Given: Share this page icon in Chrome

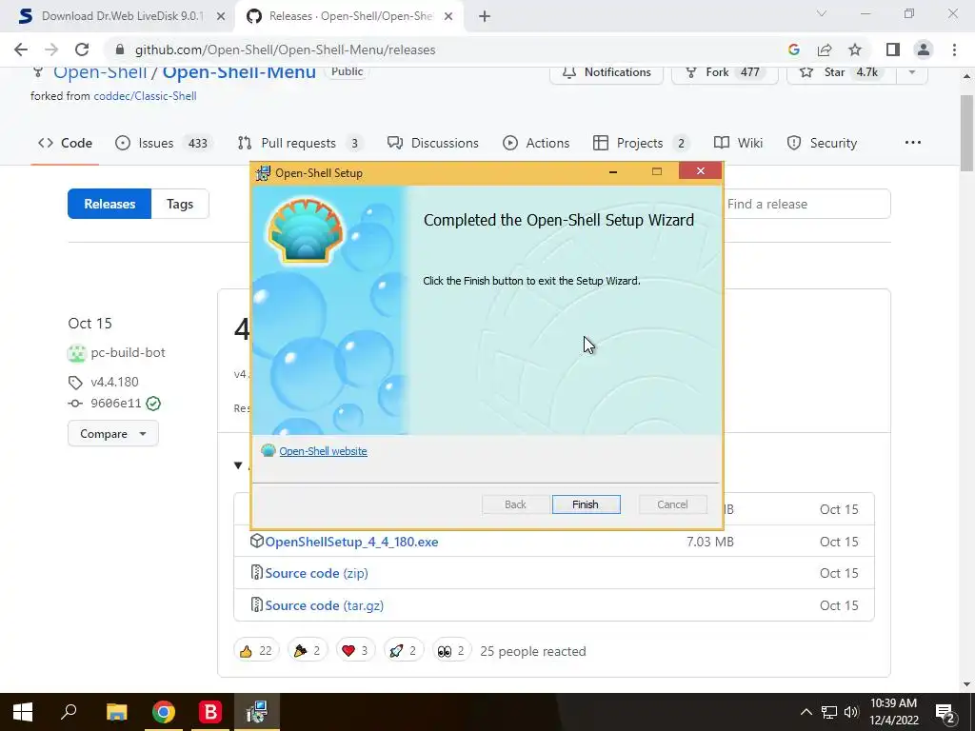Looking at the screenshot, I should [x=825, y=49].
